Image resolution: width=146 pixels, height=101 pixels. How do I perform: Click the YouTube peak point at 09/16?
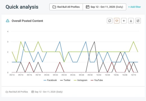(29, 62)
